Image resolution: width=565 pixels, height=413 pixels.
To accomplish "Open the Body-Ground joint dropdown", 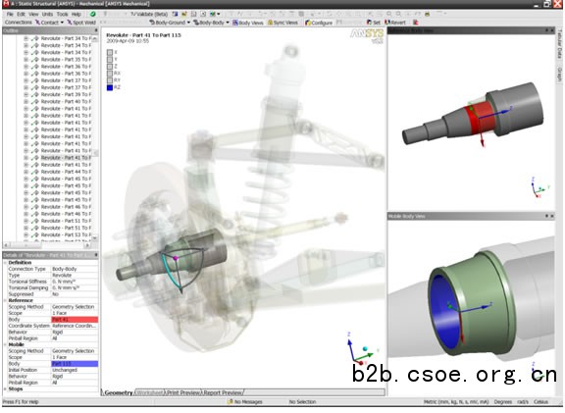I will (170, 23).
